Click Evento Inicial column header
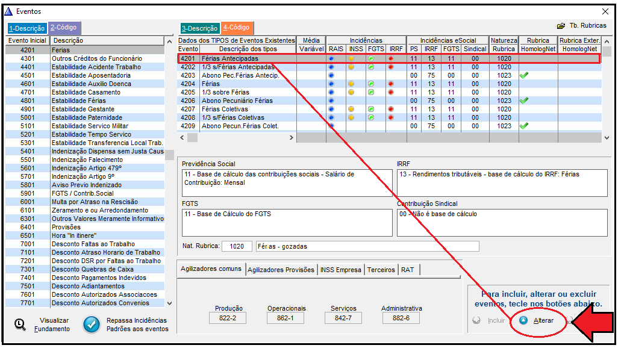624x348 pixels. click(x=28, y=40)
